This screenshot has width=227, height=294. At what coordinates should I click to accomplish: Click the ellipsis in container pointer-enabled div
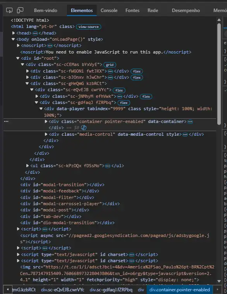pyautogui.click(x=190, y=122)
